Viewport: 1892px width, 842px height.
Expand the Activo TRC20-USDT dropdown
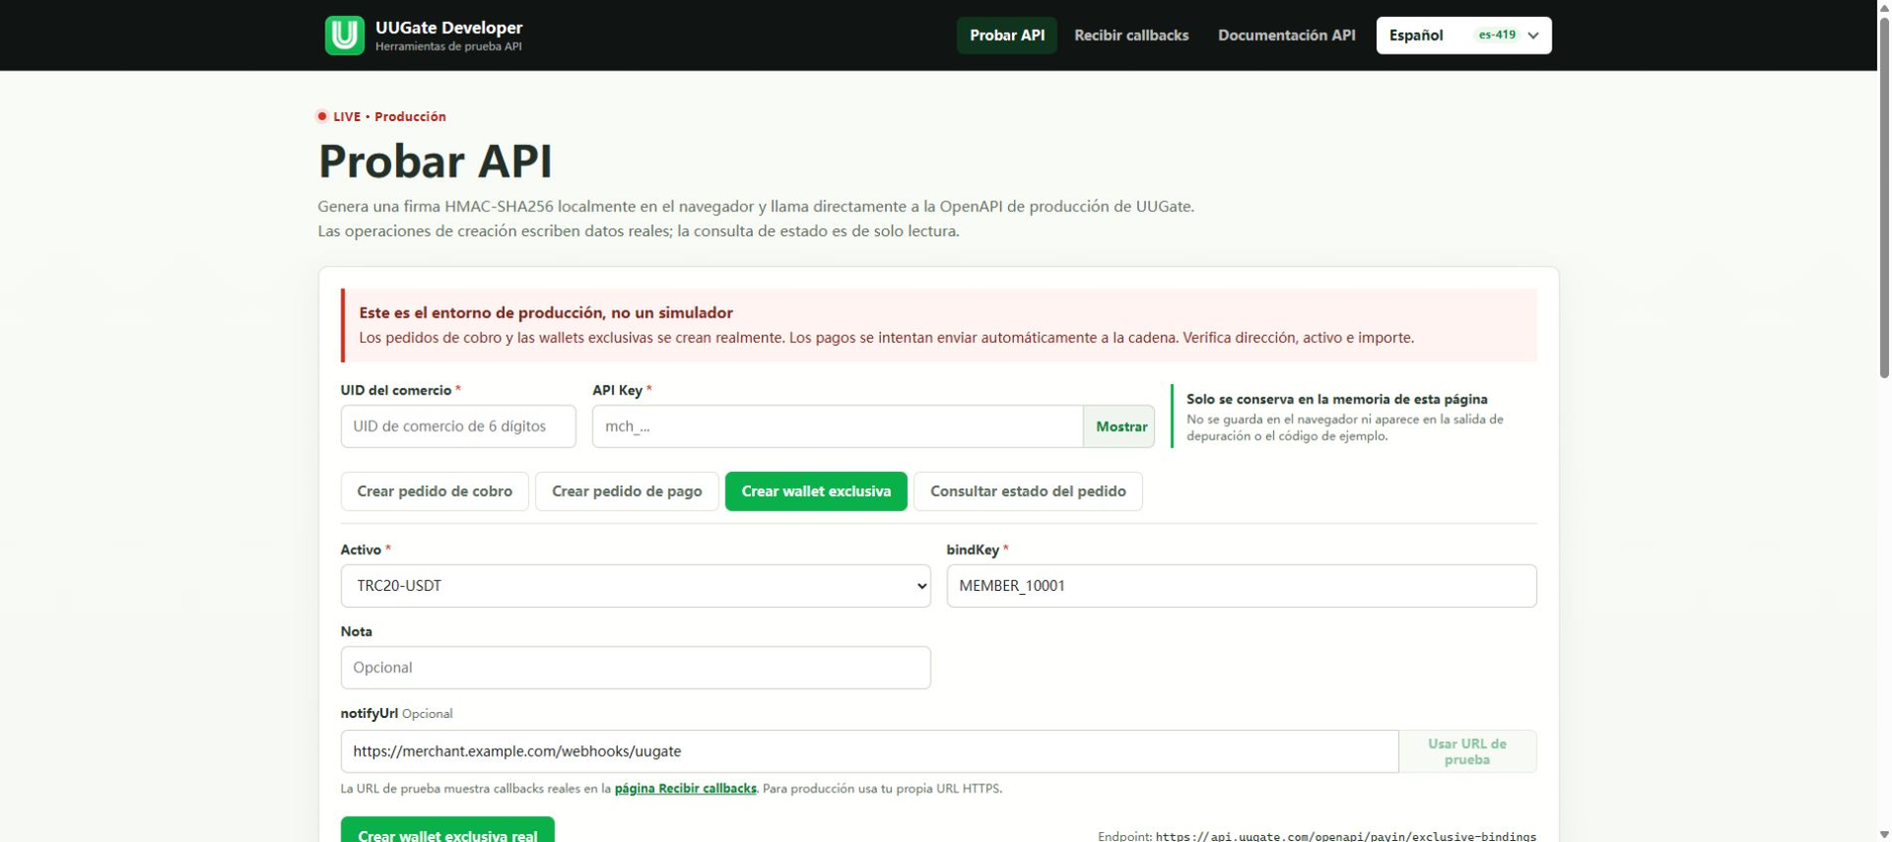click(636, 586)
